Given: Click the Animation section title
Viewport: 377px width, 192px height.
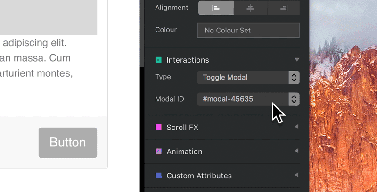Looking at the screenshot, I should 184,152.
